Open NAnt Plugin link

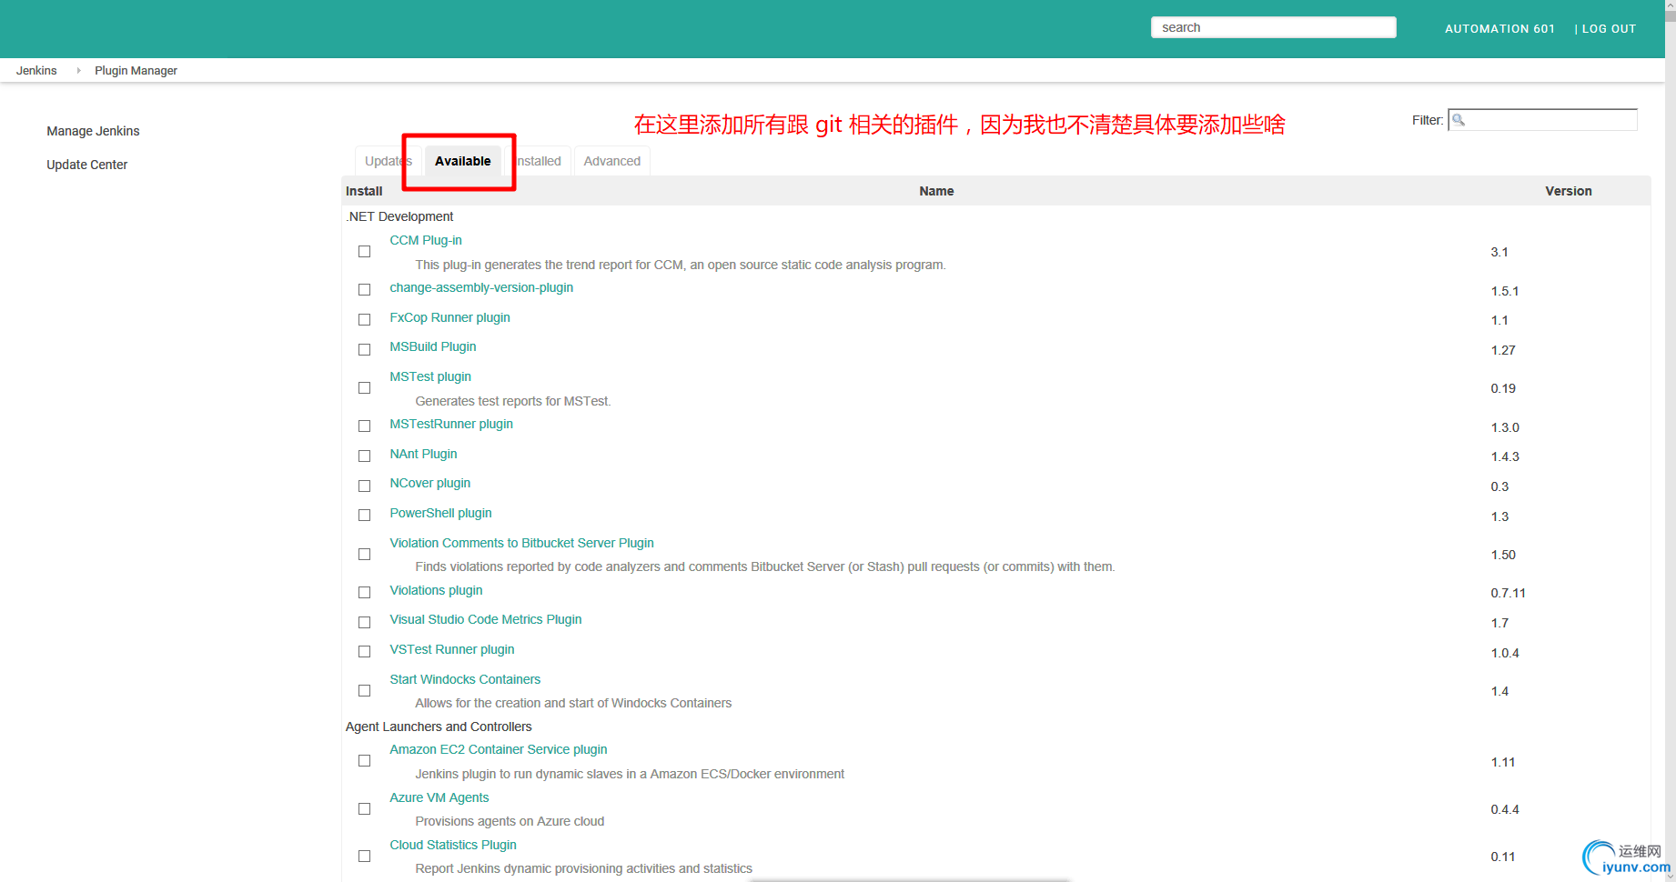coord(423,454)
